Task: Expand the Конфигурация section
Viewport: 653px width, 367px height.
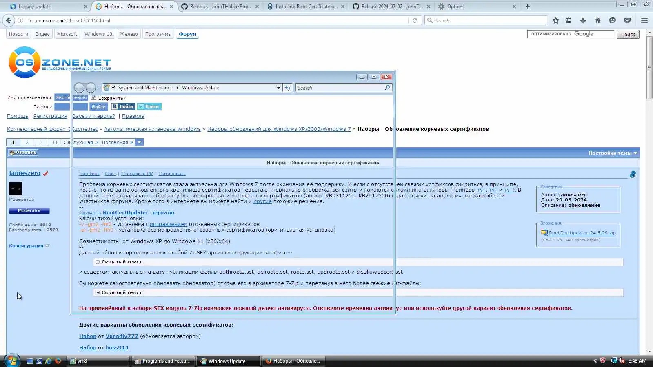Action: 29,246
